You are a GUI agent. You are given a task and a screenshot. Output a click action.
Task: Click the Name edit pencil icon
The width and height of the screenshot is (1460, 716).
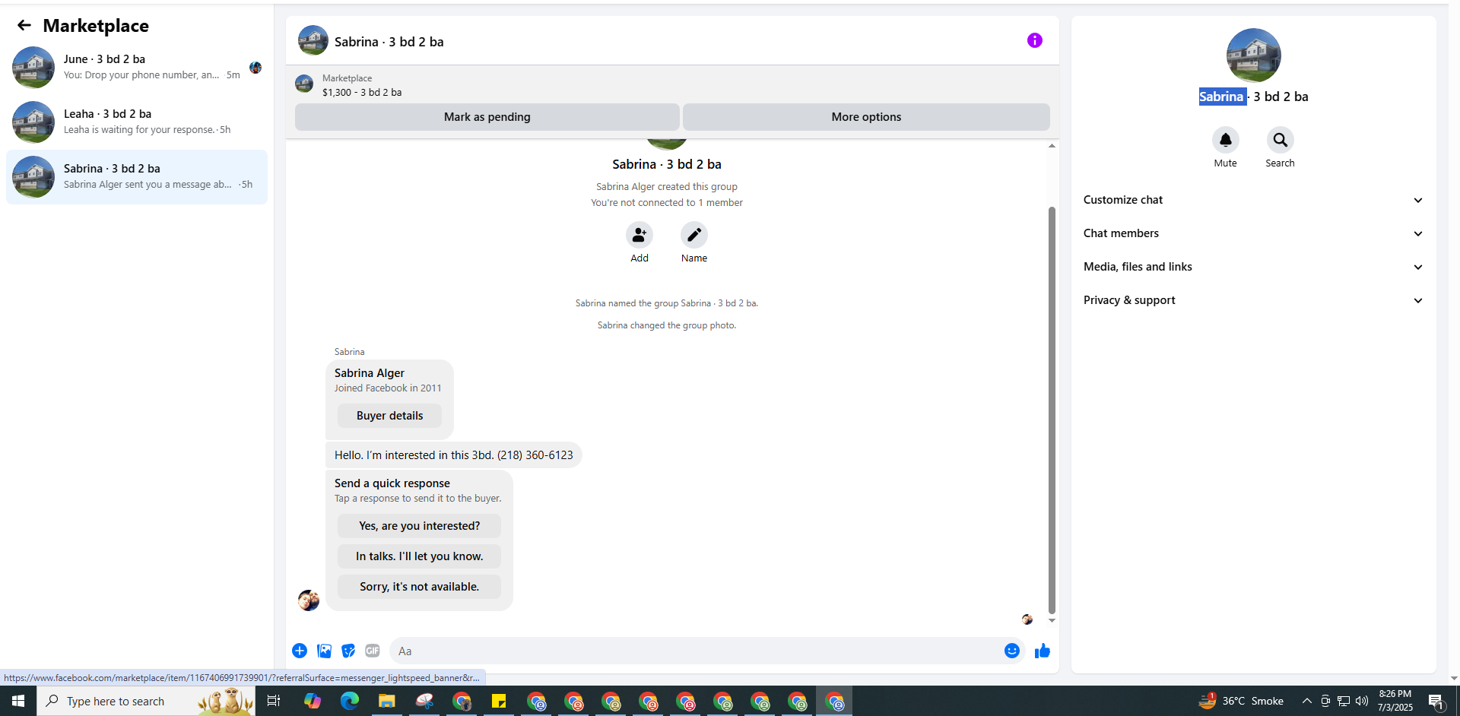(x=694, y=235)
